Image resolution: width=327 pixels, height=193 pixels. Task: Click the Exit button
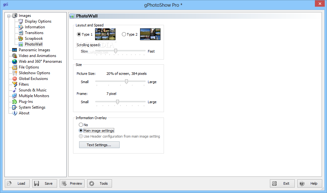tap(282, 183)
